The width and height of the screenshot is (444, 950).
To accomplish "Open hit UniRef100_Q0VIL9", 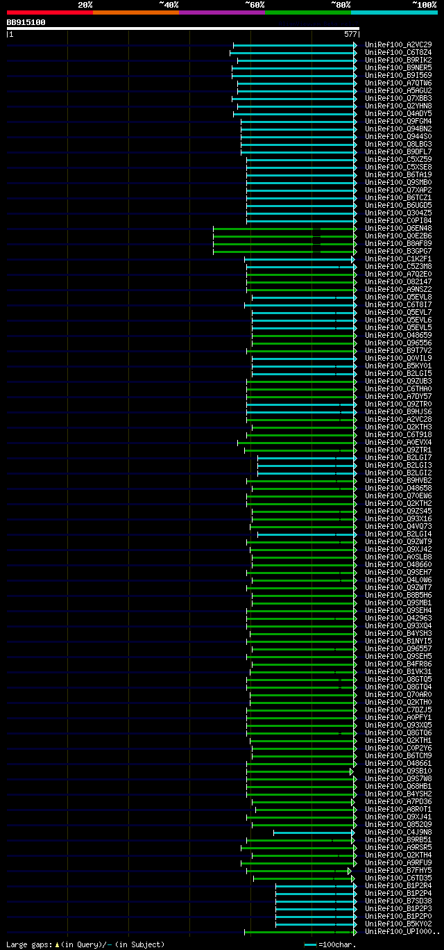I will pos(398,358).
